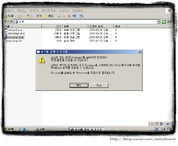
Task: Open the 즐겨찾기(A) menu
Action: point(49,11)
